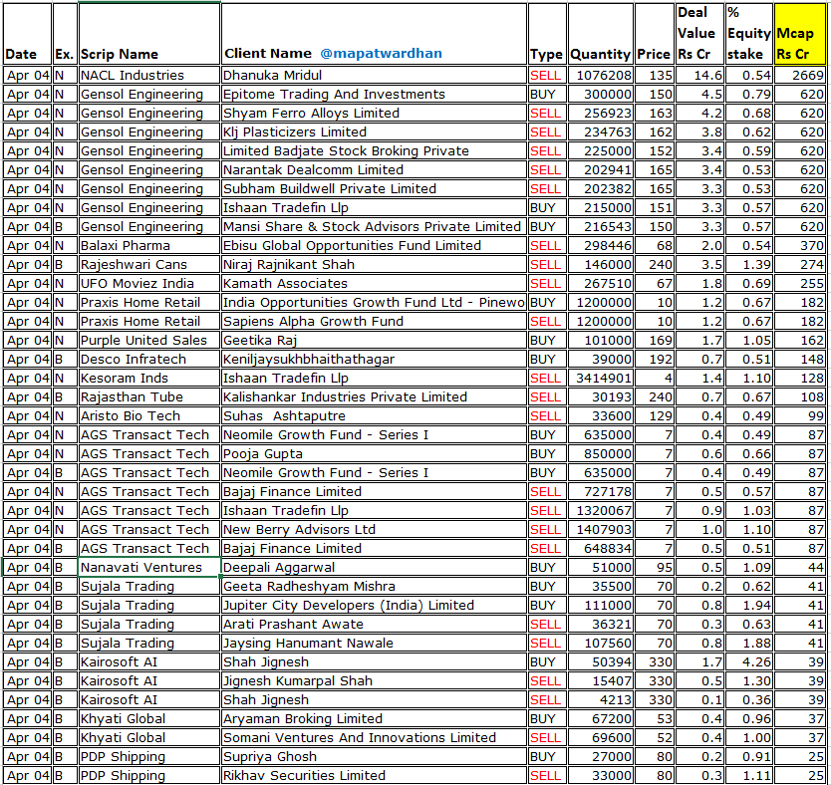831x785 pixels.
Task: Select the Quantity column header
Action: (x=601, y=35)
